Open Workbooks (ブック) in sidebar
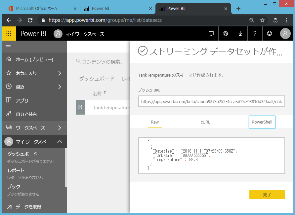295x215 pixels. (x=14, y=187)
